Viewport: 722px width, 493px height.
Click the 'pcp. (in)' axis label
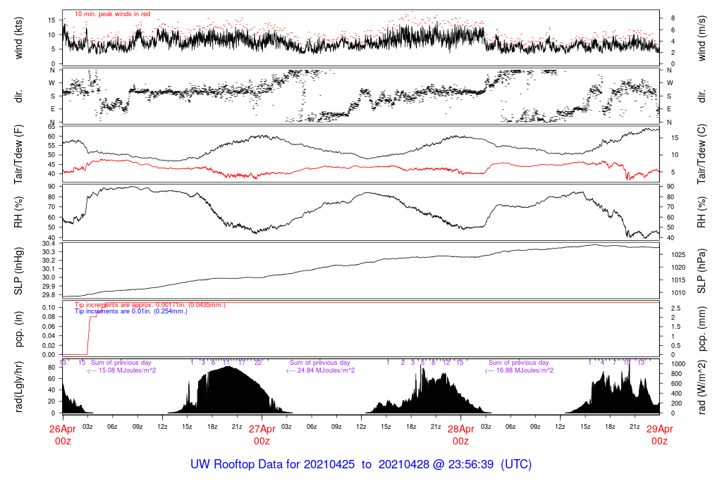point(18,329)
